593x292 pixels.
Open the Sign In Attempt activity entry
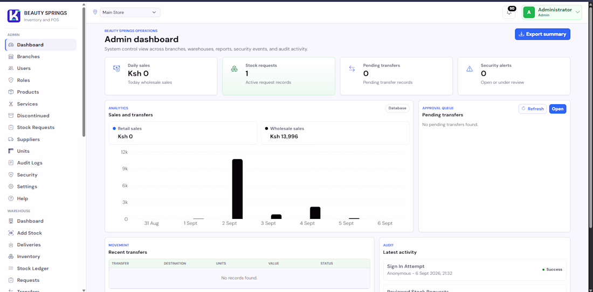pos(474,269)
